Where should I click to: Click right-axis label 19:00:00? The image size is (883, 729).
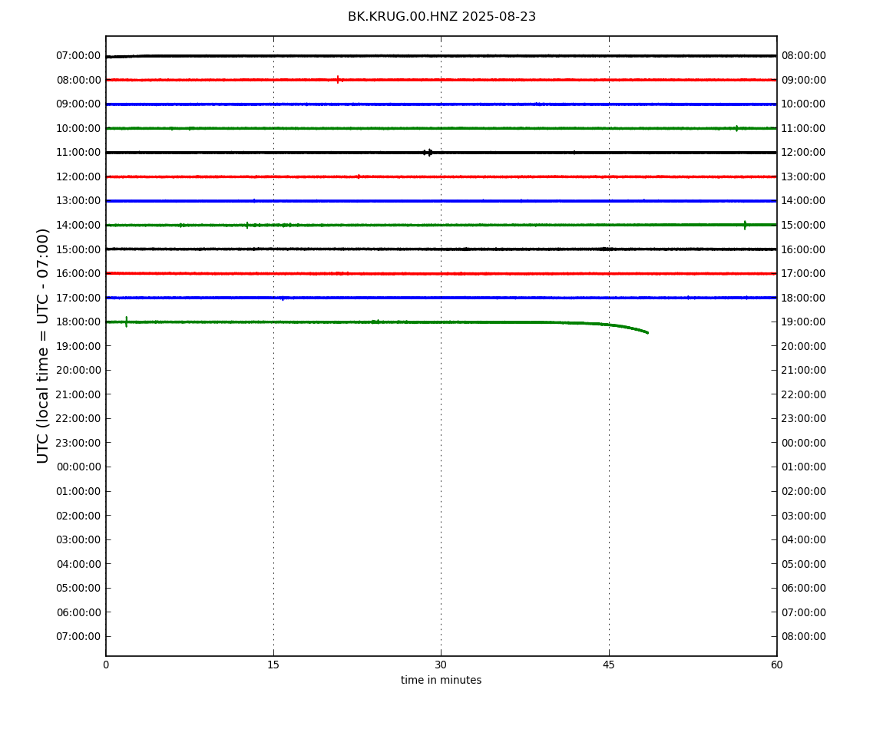pos(804,322)
